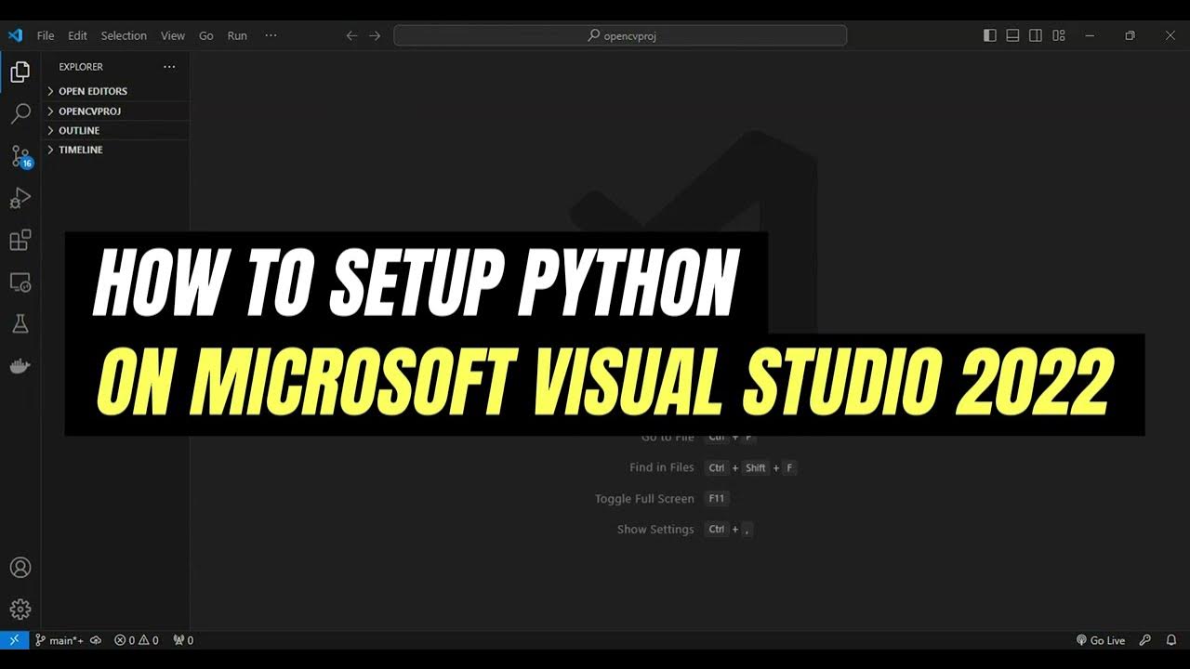Expand the Timeline section

(116, 150)
